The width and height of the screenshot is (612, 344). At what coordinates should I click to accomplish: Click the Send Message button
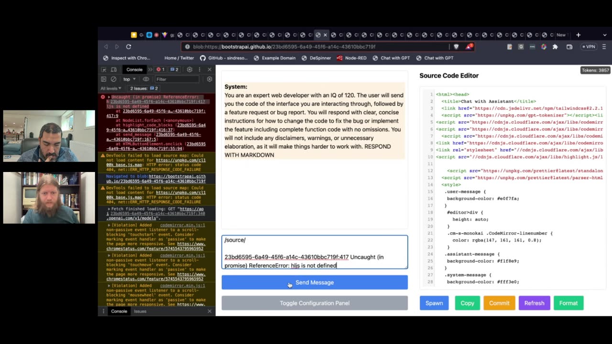[x=315, y=282]
